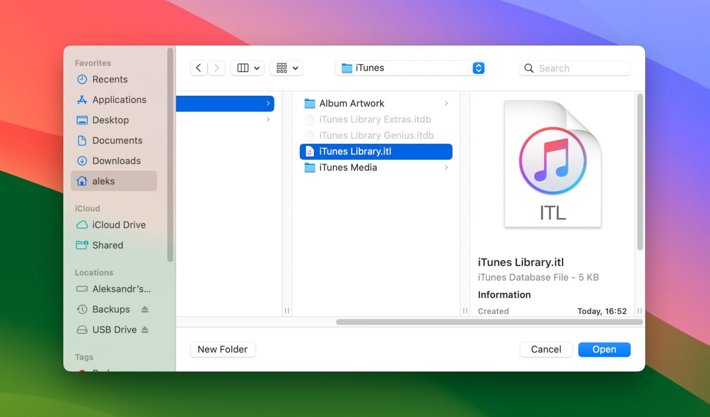Open the Shared sidebar item

pos(114,245)
